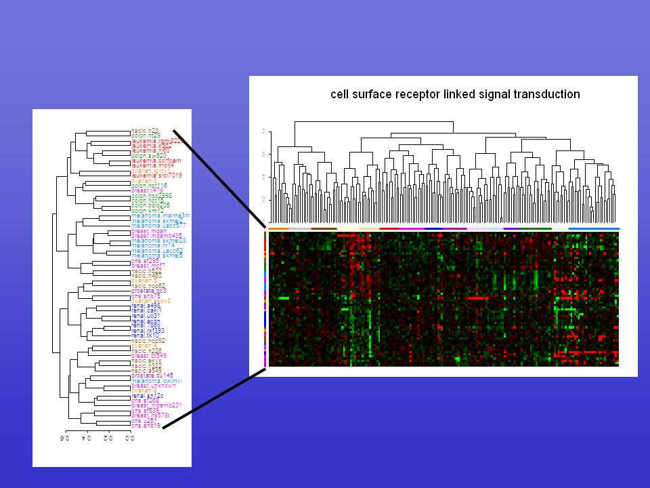Select the 'renal.uo31' label
Viewport: 650px width, 488px height.
[x=146, y=317]
